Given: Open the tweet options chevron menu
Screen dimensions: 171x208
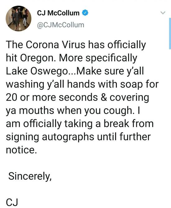Looking at the screenshot, I should pyautogui.click(x=163, y=13).
